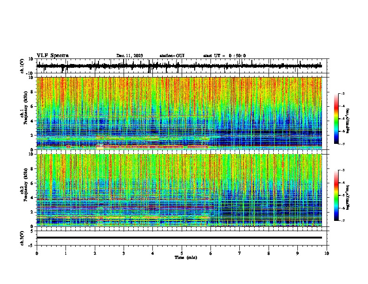Click time axis tick label "4"
The height and width of the screenshot is (284, 368).
coord(153,253)
